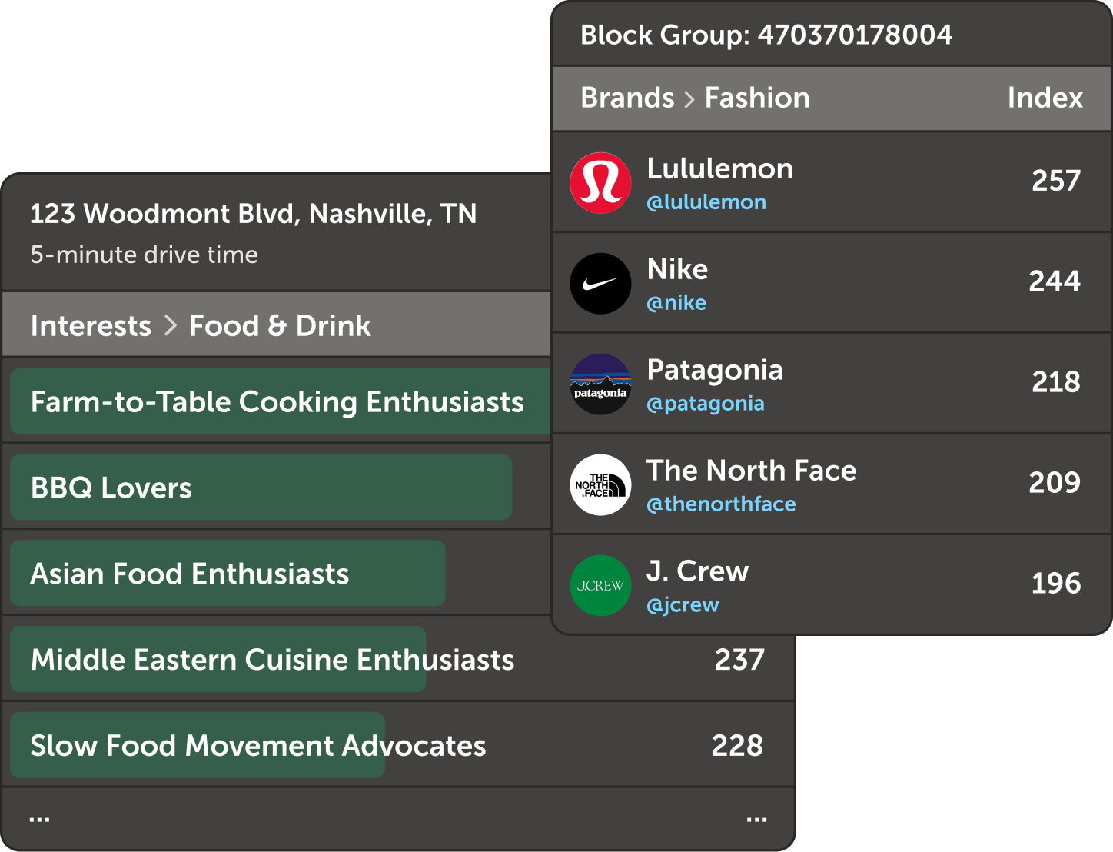Click the Lululemon logo icon
The width and height of the screenshot is (1113, 852).
click(600, 183)
